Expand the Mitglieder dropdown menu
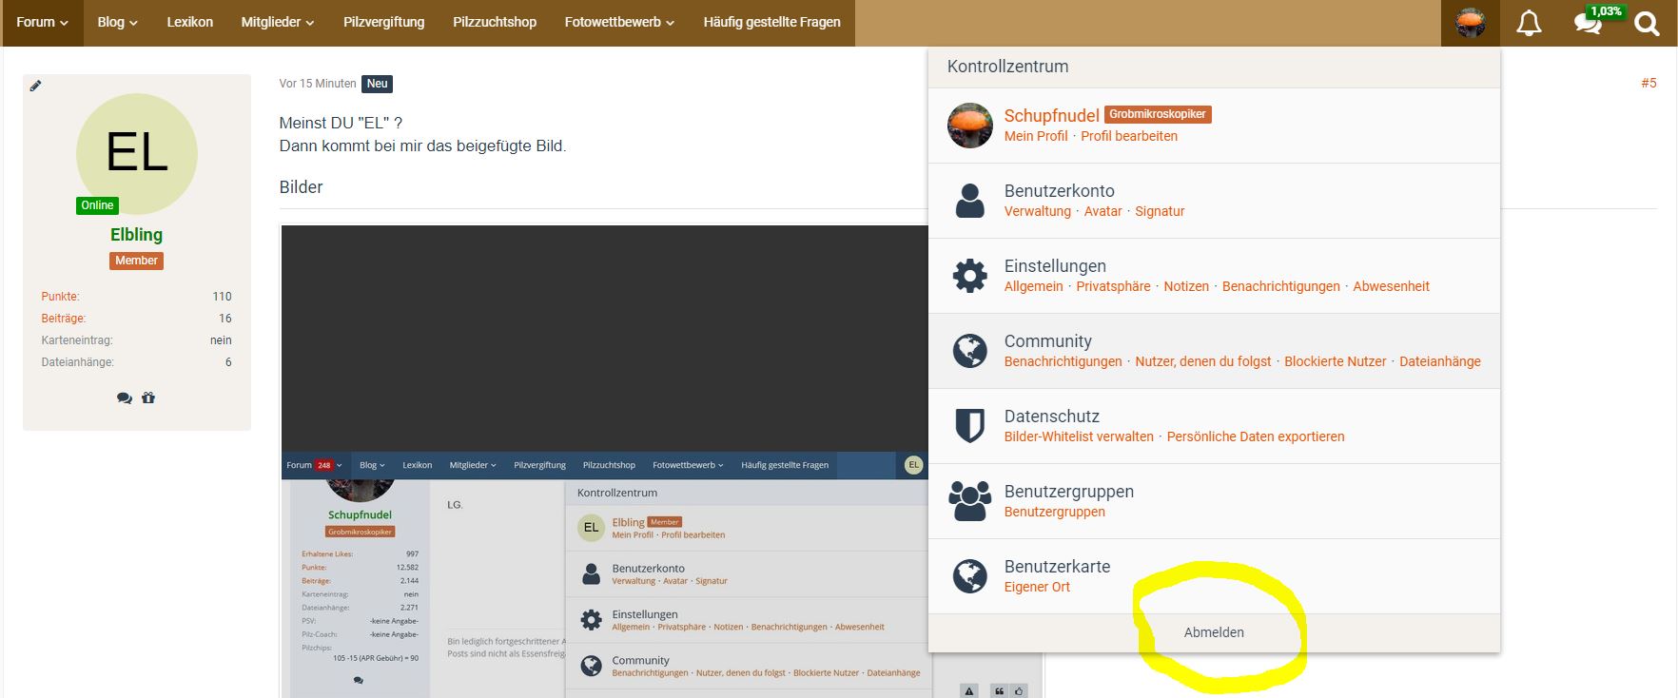Viewport: 1678px width, 698px height. tap(277, 22)
